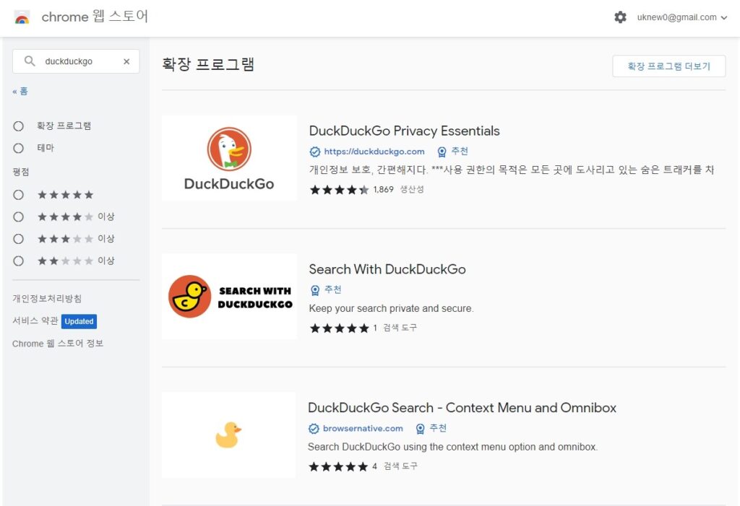Click verified badge beside browsernative.com
The width and height of the screenshot is (740, 506).
pyautogui.click(x=314, y=429)
